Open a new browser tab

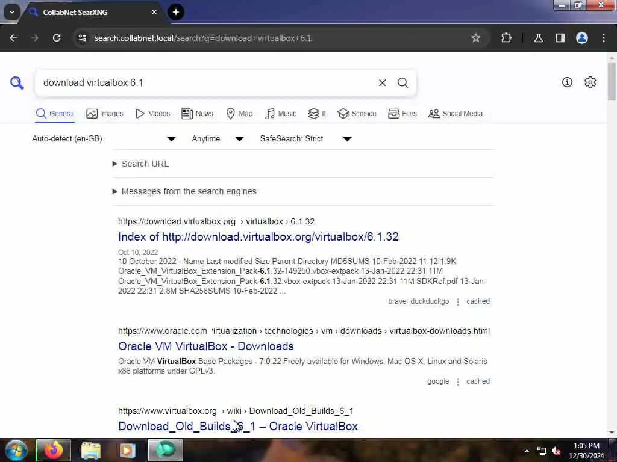(175, 12)
